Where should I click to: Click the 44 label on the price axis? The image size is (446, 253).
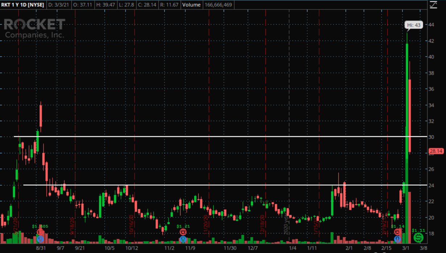[x=432, y=25]
